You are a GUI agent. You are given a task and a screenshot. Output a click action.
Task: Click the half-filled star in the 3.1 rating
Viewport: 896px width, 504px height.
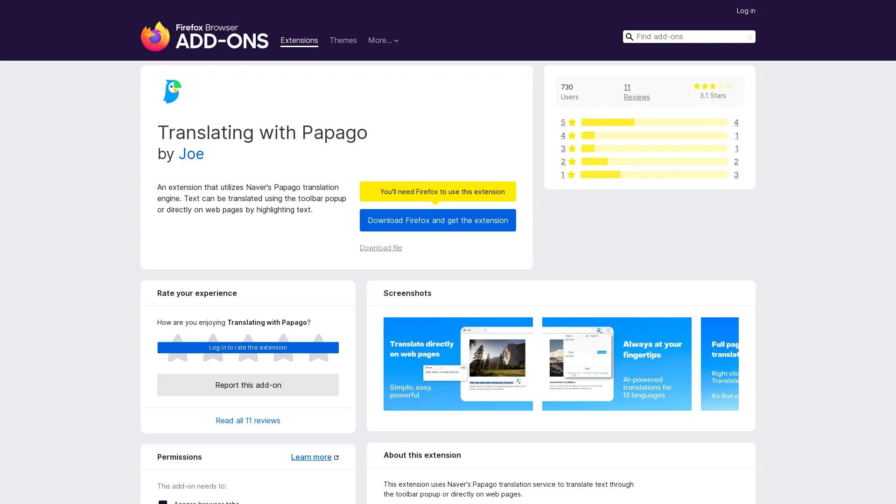pyautogui.click(x=721, y=86)
